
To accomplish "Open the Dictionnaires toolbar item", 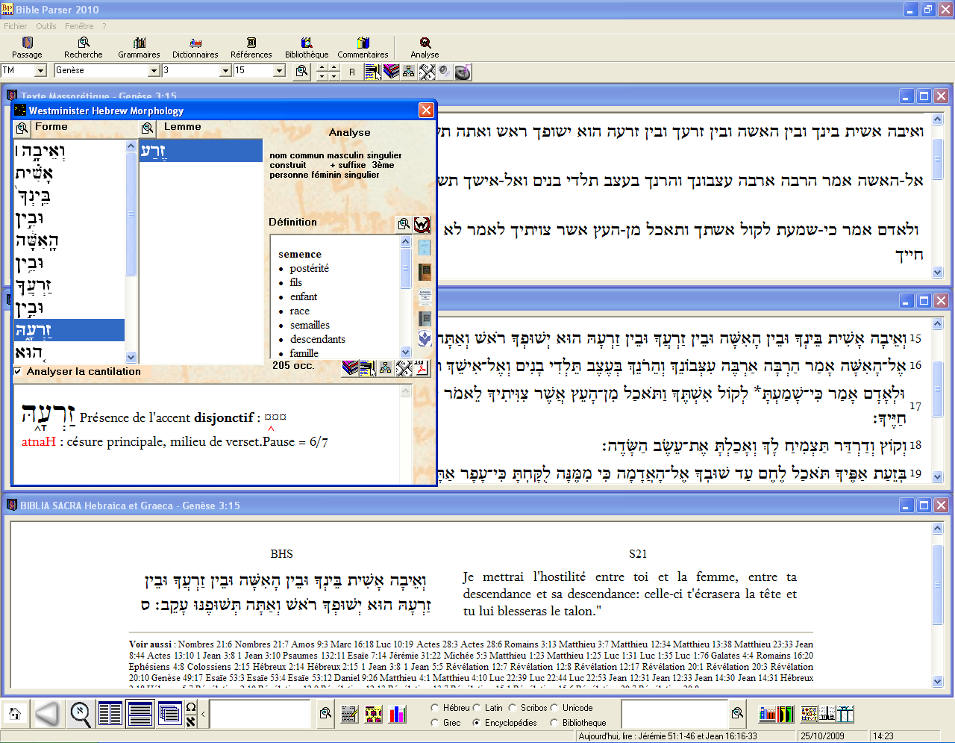I will 195,48.
